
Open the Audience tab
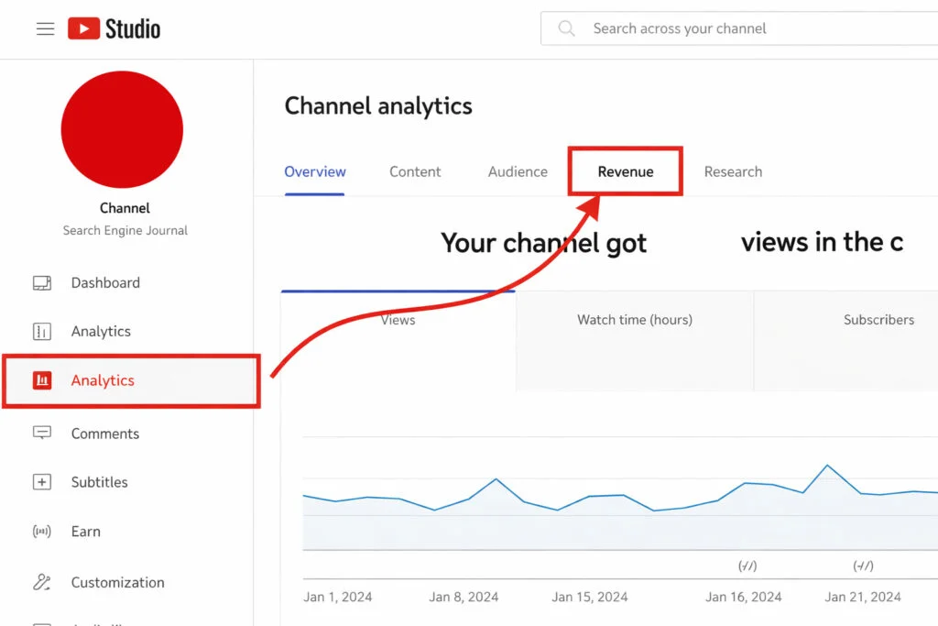pyautogui.click(x=518, y=171)
